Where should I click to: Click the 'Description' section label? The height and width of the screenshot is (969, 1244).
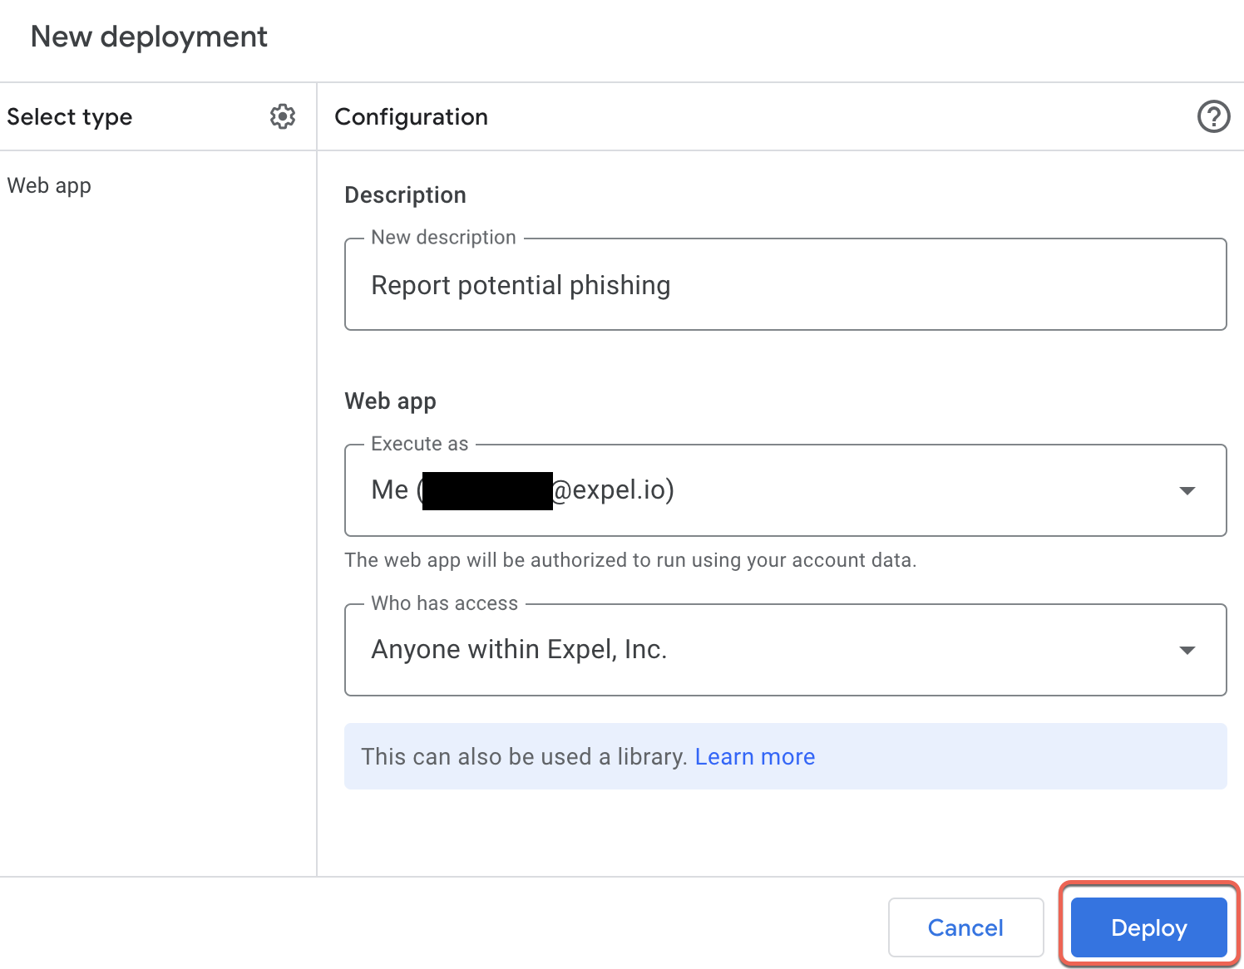[x=405, y=194]
